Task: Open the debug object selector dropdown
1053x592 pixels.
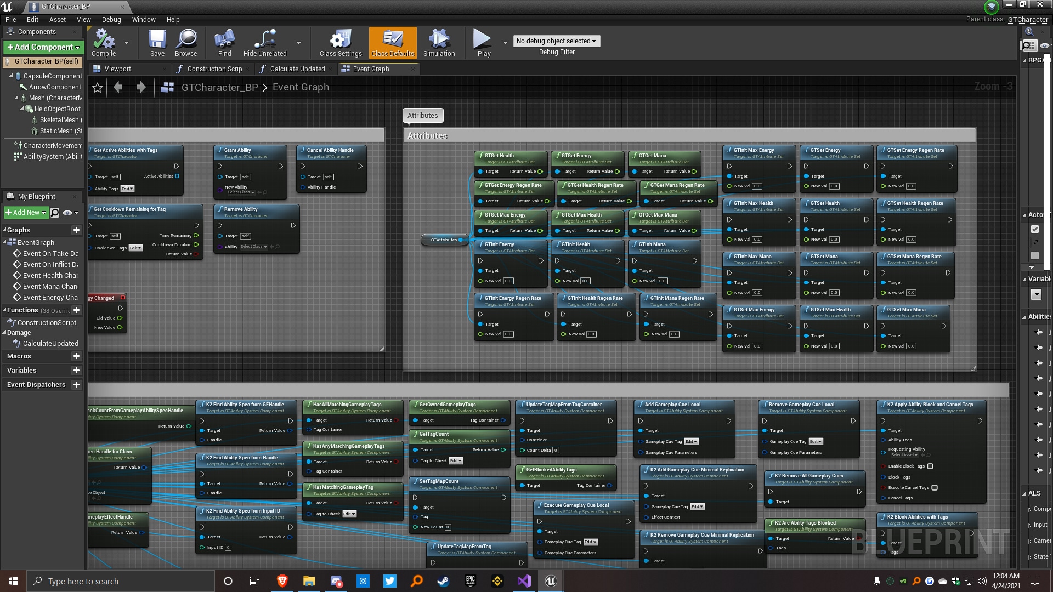Action: tap(557, 41)
